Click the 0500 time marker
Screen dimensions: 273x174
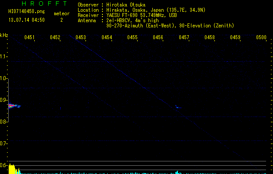(x=261, y=37)
